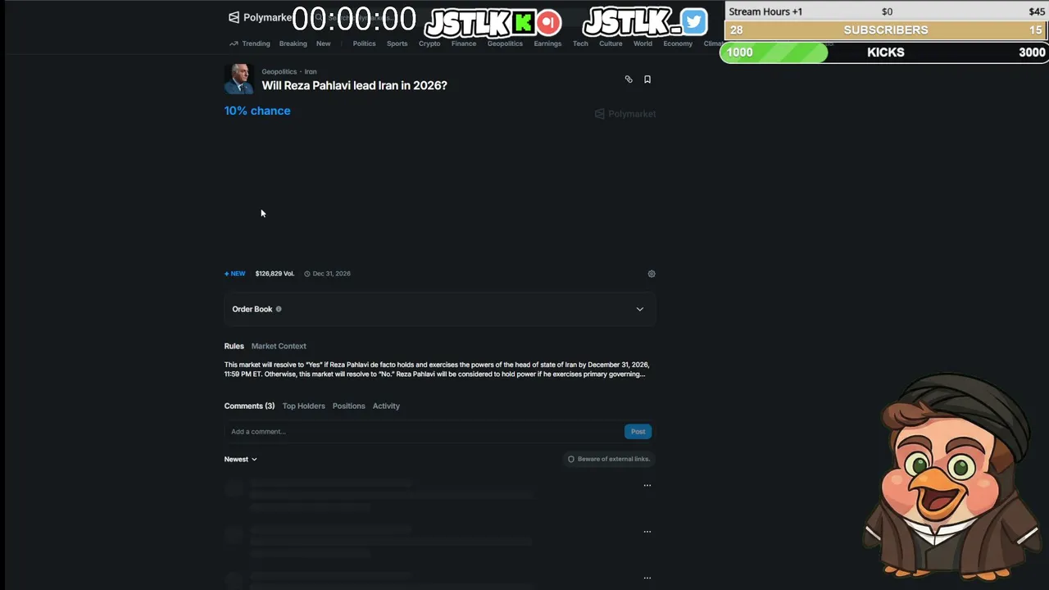This screenshot has width=1049, height=590.
Task: Click the Post comment button
Action: click(x=638, y=431)
